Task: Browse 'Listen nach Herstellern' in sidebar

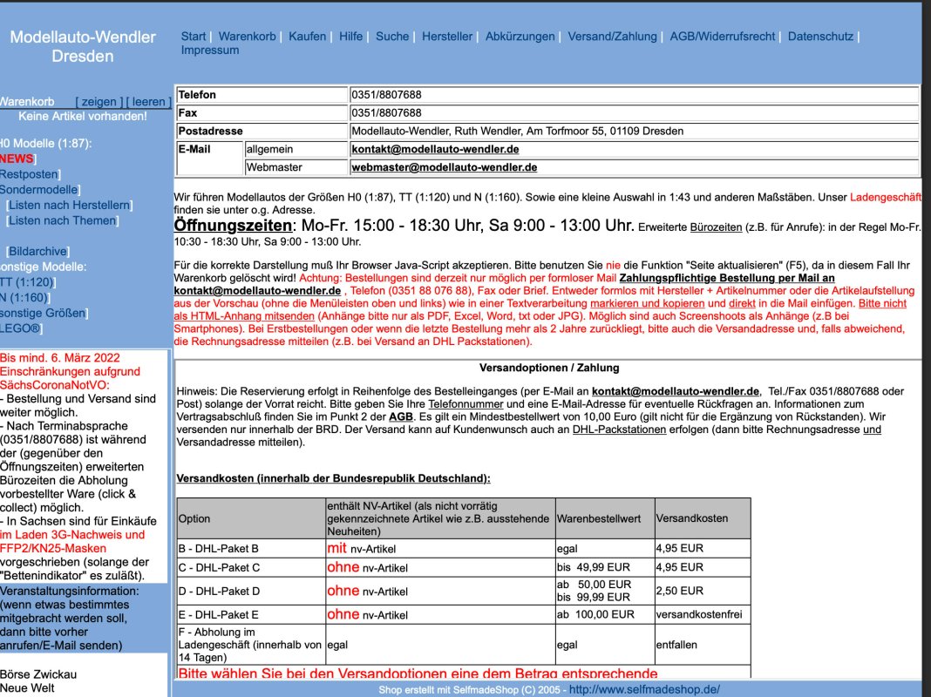Action: (69, 206)
